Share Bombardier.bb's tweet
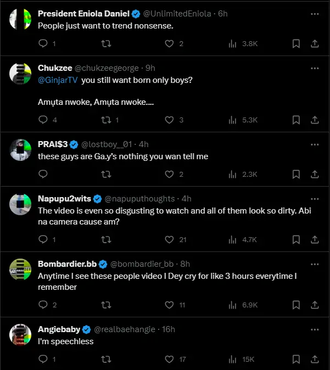Screen dimensions: 330x370 [x=315, y=305]
